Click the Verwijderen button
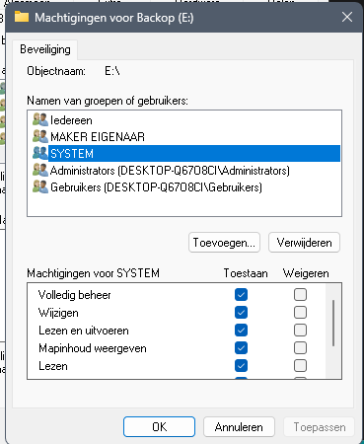The height and width of the screenshot is (444, 364). coord(304,243)
